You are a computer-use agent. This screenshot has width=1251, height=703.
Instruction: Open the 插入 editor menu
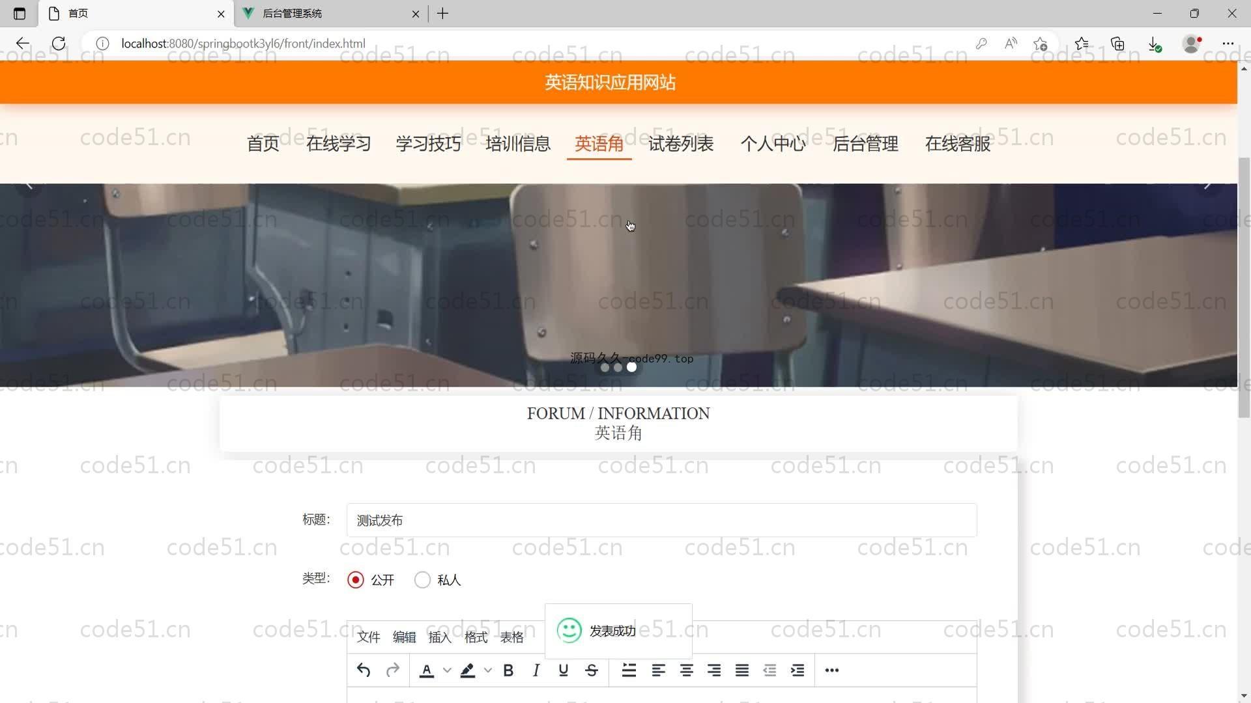tap(440, 637)
